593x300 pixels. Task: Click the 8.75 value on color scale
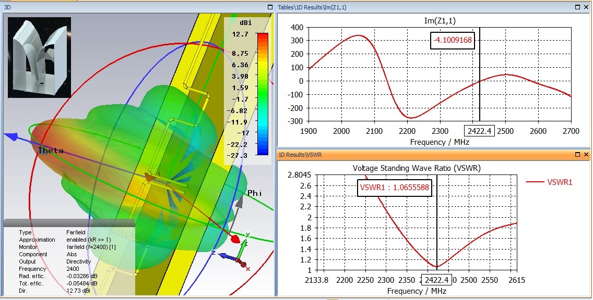pos(240,54)
